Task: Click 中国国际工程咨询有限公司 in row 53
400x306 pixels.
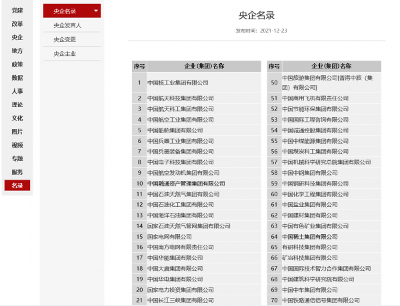Action: click(x=315, y=120)
